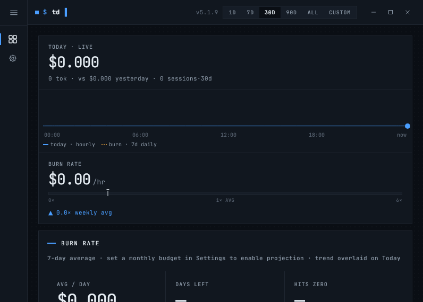Screen dimensions: 423x302
Task: Minimize the window
Action: [x=374, y=12]
